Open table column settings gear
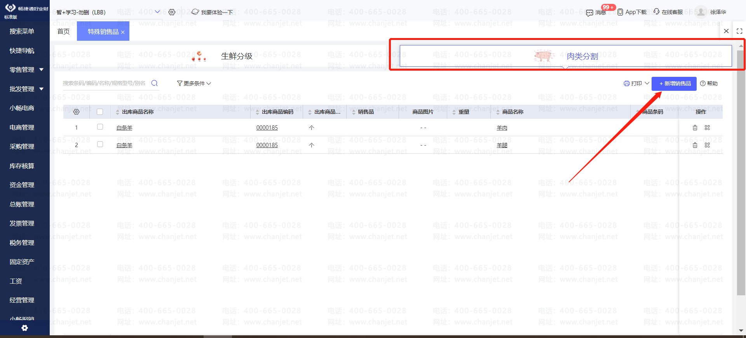The image size is (746, 338). 76,112
